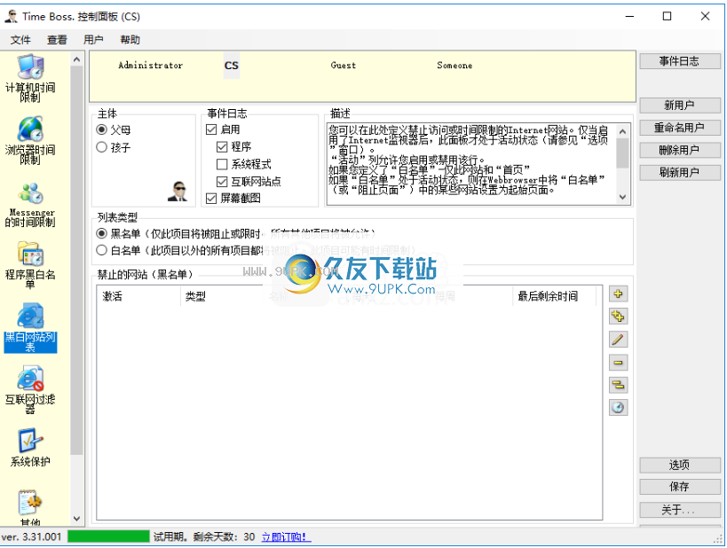Screen dimensions: 727x548
Task: Select the Guest user
Action: point(344,66)
